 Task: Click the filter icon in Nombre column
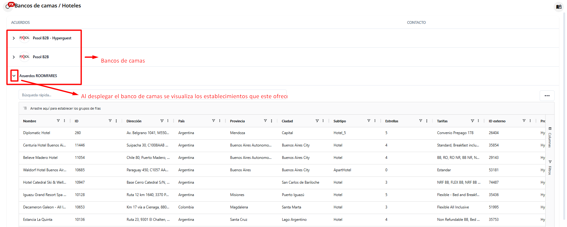(x=58, y=121)
